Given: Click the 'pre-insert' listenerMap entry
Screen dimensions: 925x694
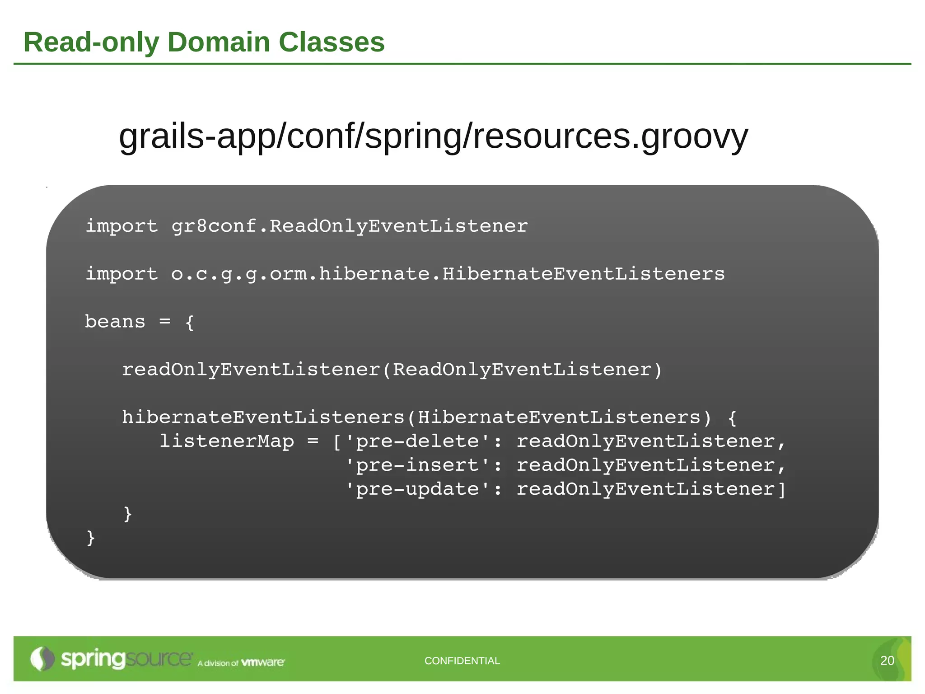Looking at the screenshot, I should click(x=565, y=465).
